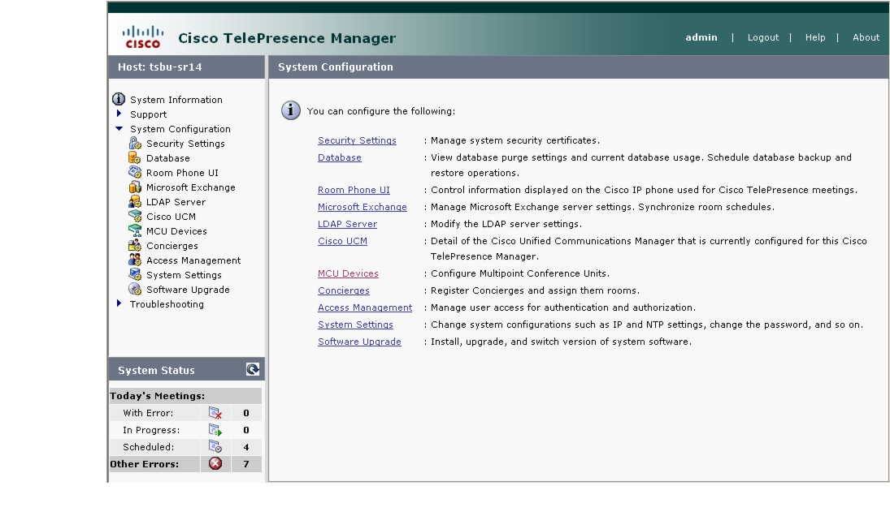Select Cisco UCM in the sidebar tree
Image resolution: width=890 pixels, height=516 pixels.
[x=171, y=217]
